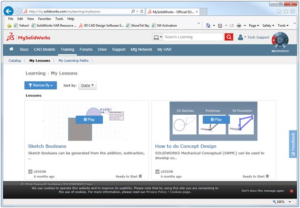Play the How to do Concept Design lesson
This screenshot has width=300, height=208.
216,120
